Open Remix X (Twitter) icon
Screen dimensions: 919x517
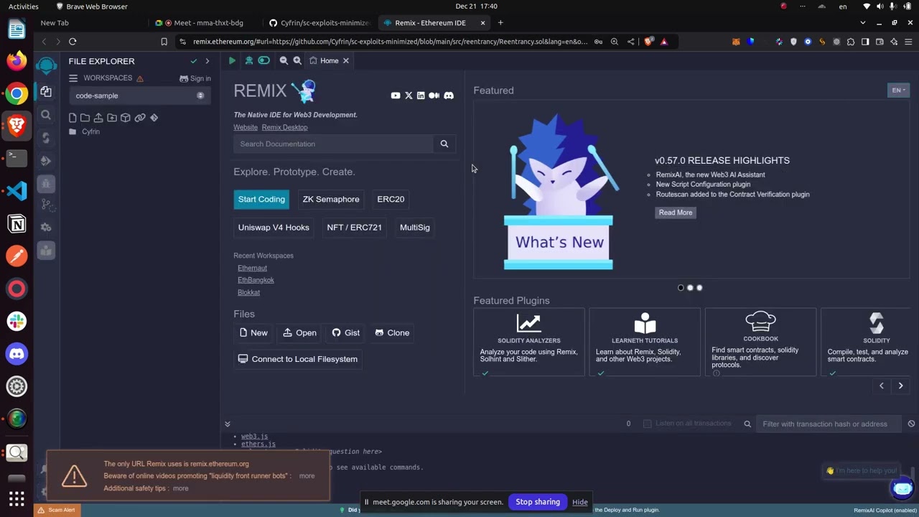[409, 96]
